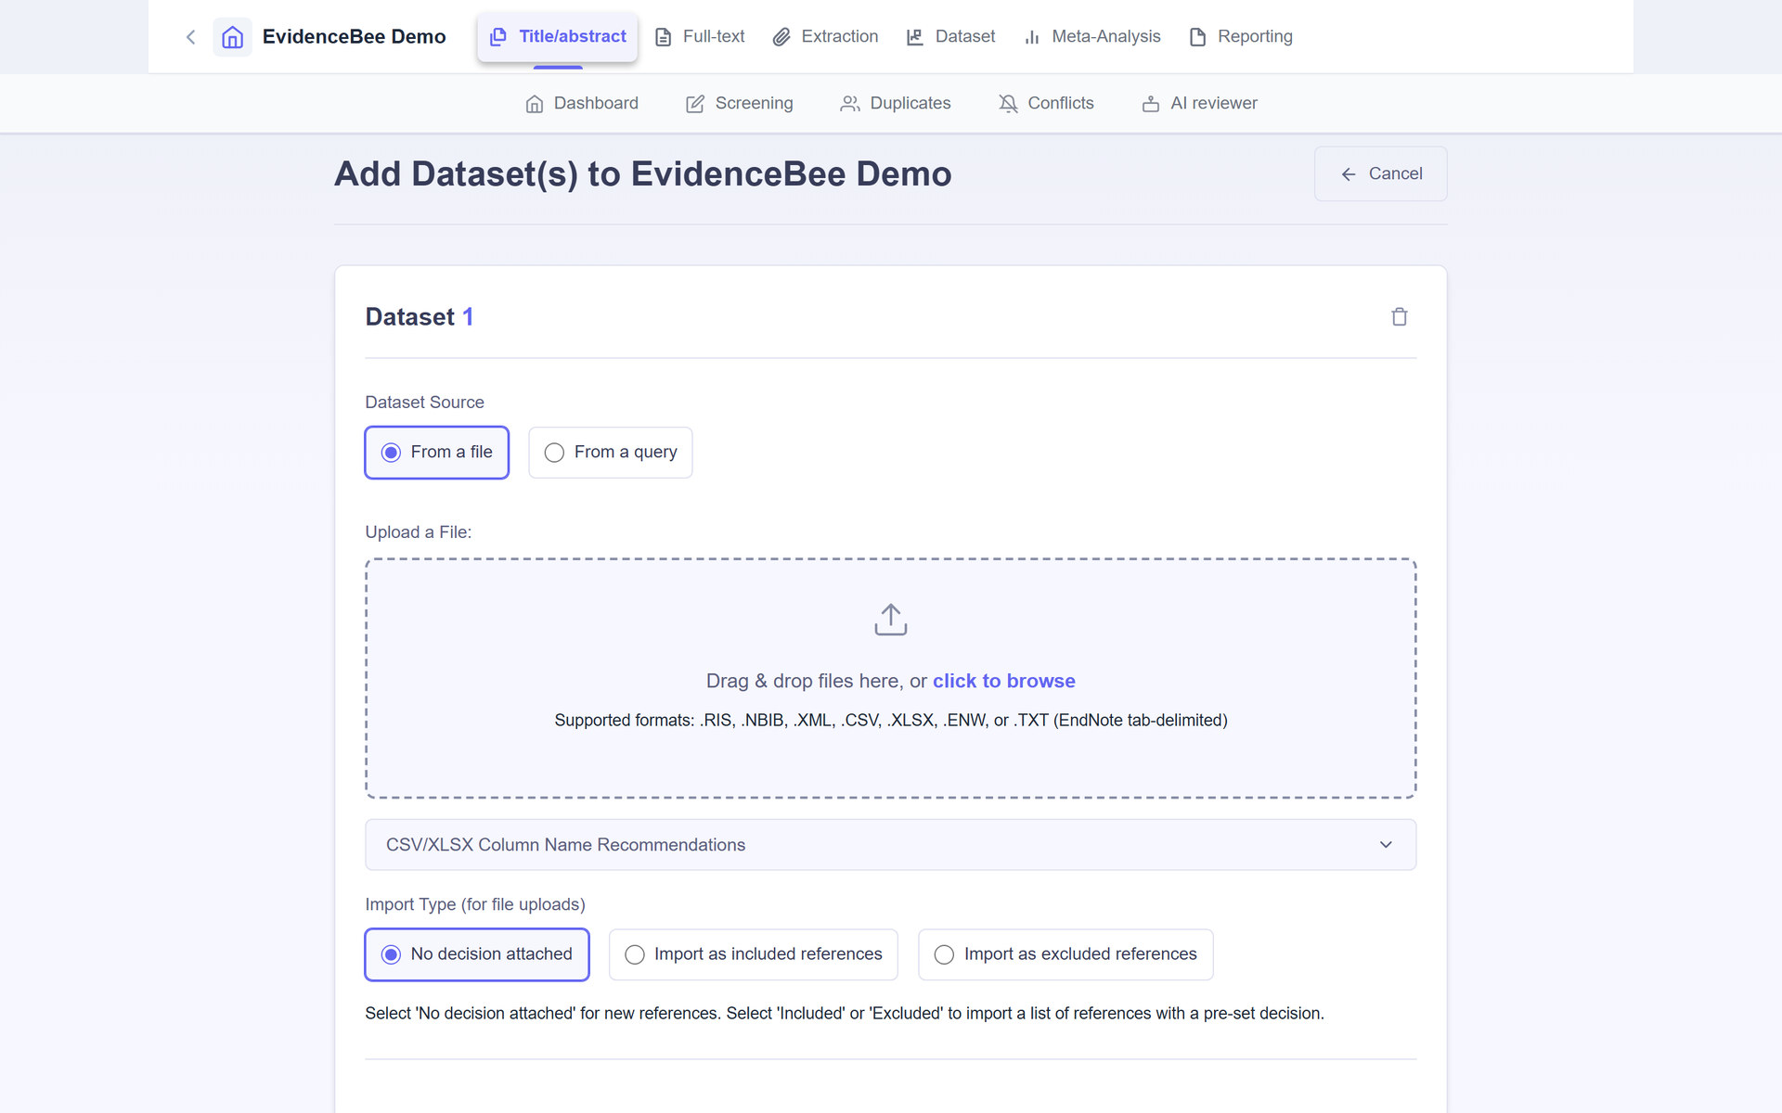Open the Duplicates section
Screen dimensions: 1782x1113
click(x=896, y=104)
